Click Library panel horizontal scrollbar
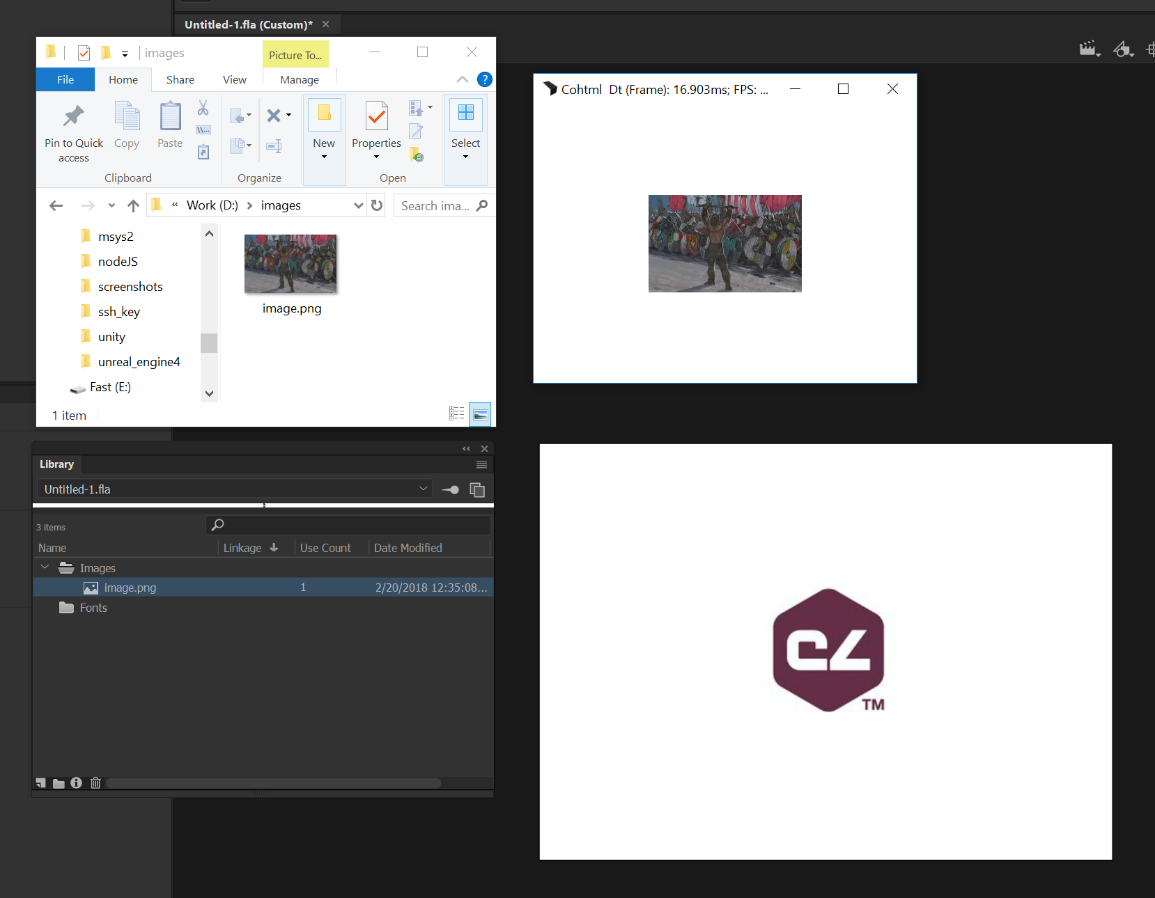1155x898 pixels. click(274, 783)
